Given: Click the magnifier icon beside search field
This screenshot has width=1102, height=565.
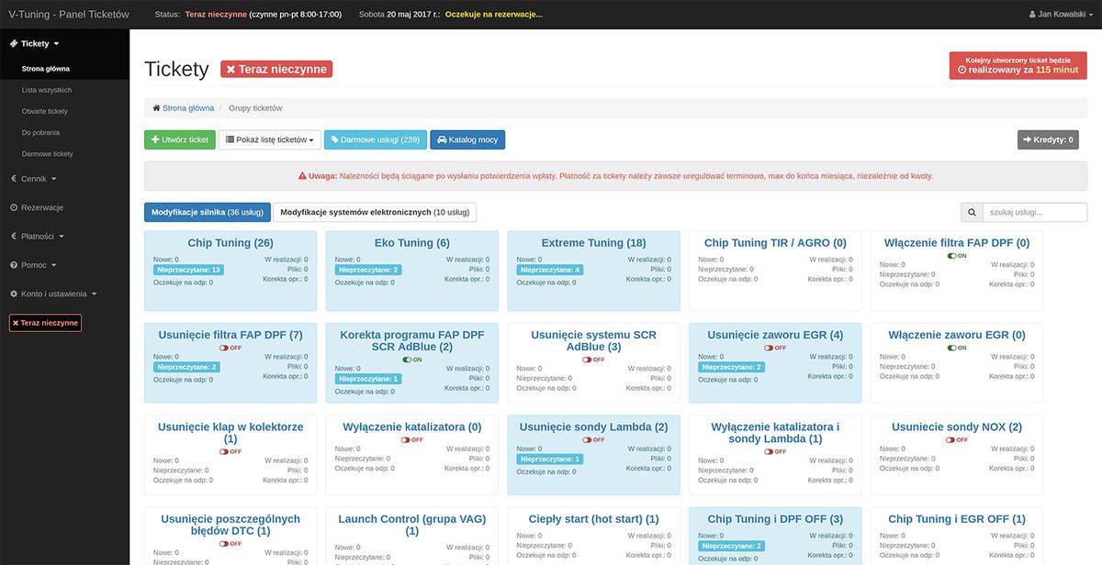Looking at the screenshot, I should click(972, 213).
